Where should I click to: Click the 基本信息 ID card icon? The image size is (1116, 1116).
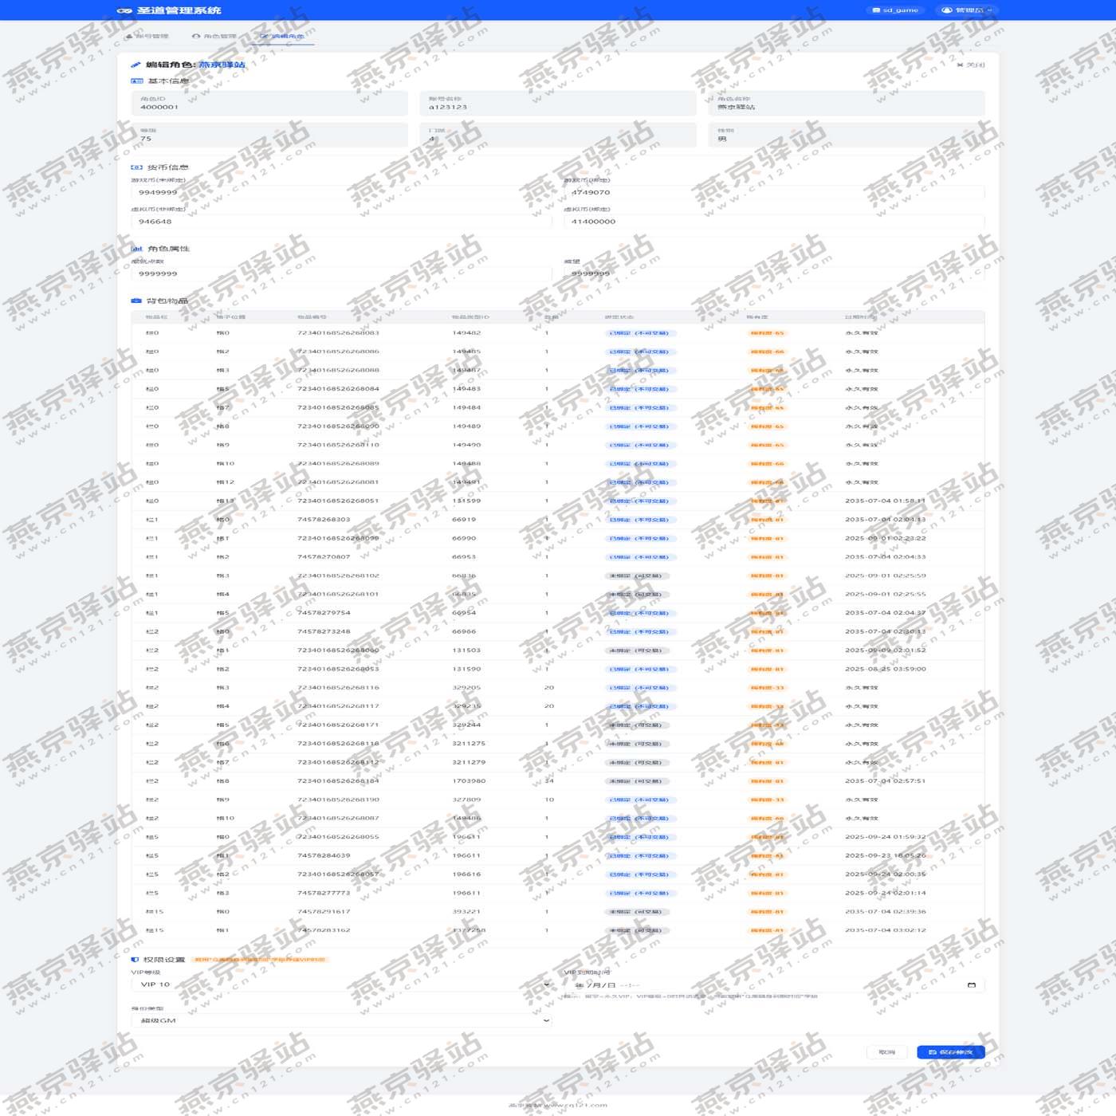pos(136,81)
